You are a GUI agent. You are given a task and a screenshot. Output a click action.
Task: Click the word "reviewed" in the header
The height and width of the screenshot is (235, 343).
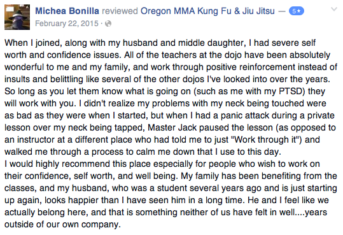pyautogui.click(x=120, y=11)
